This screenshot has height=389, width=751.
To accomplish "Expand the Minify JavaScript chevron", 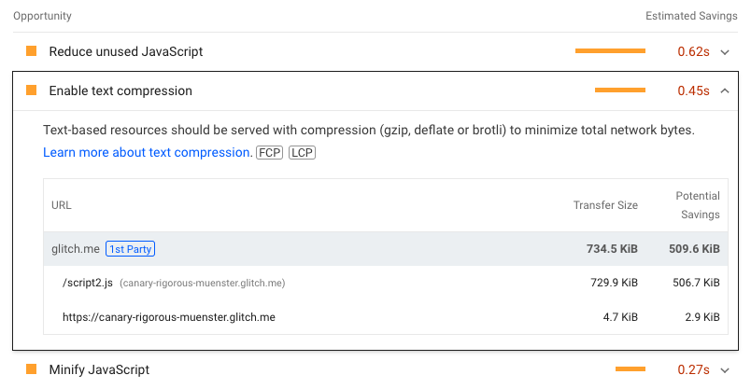I will 725,370.
